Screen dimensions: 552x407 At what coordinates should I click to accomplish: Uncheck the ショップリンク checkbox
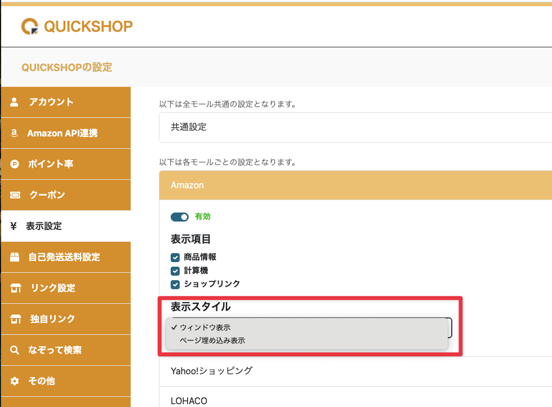[175, 284]
